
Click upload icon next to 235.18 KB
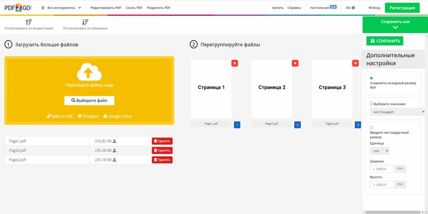tap(115, 160)
